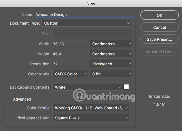Click the disabled Size dropdown
Image resolution: width=182 pixels, height=131 pixels.
pyautogui.click(x=92, y=34)
